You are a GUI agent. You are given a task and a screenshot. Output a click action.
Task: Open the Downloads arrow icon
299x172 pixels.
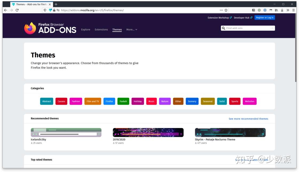pos(282,10)
